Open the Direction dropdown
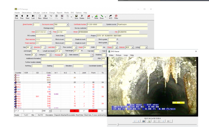 coord(44,47)
